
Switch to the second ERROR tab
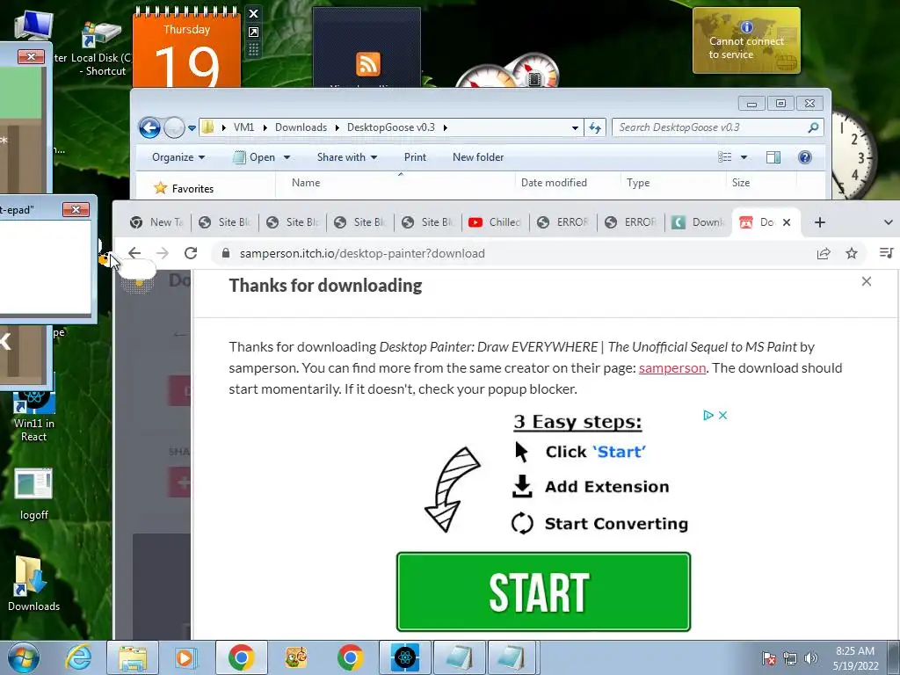point(630,222)
